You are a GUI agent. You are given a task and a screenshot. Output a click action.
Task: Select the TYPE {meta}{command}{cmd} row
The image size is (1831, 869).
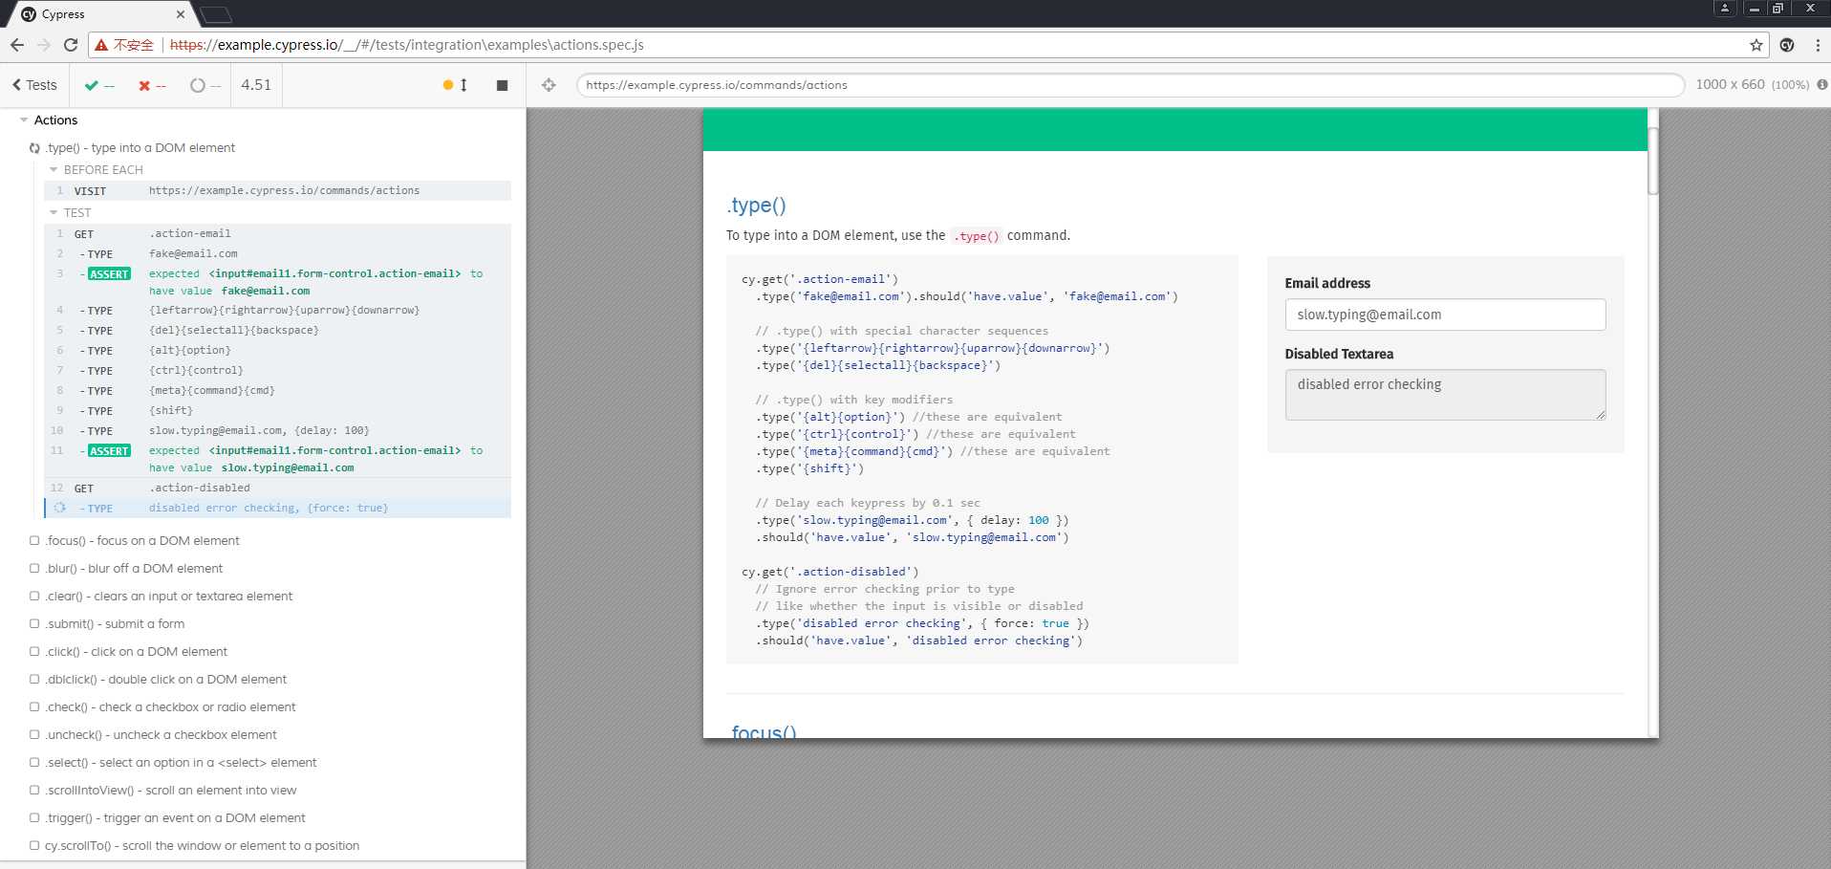(x=277, y=390)
